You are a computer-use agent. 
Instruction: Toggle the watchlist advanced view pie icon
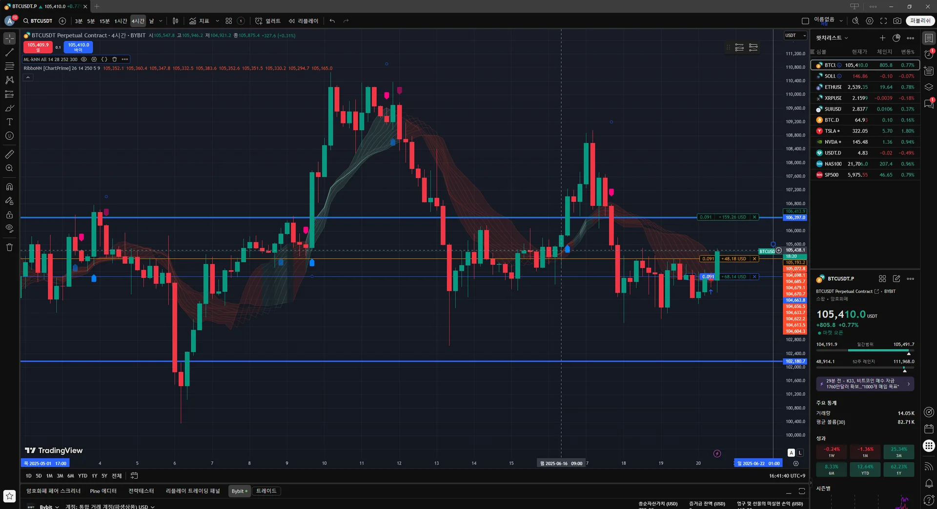point(896,38)
